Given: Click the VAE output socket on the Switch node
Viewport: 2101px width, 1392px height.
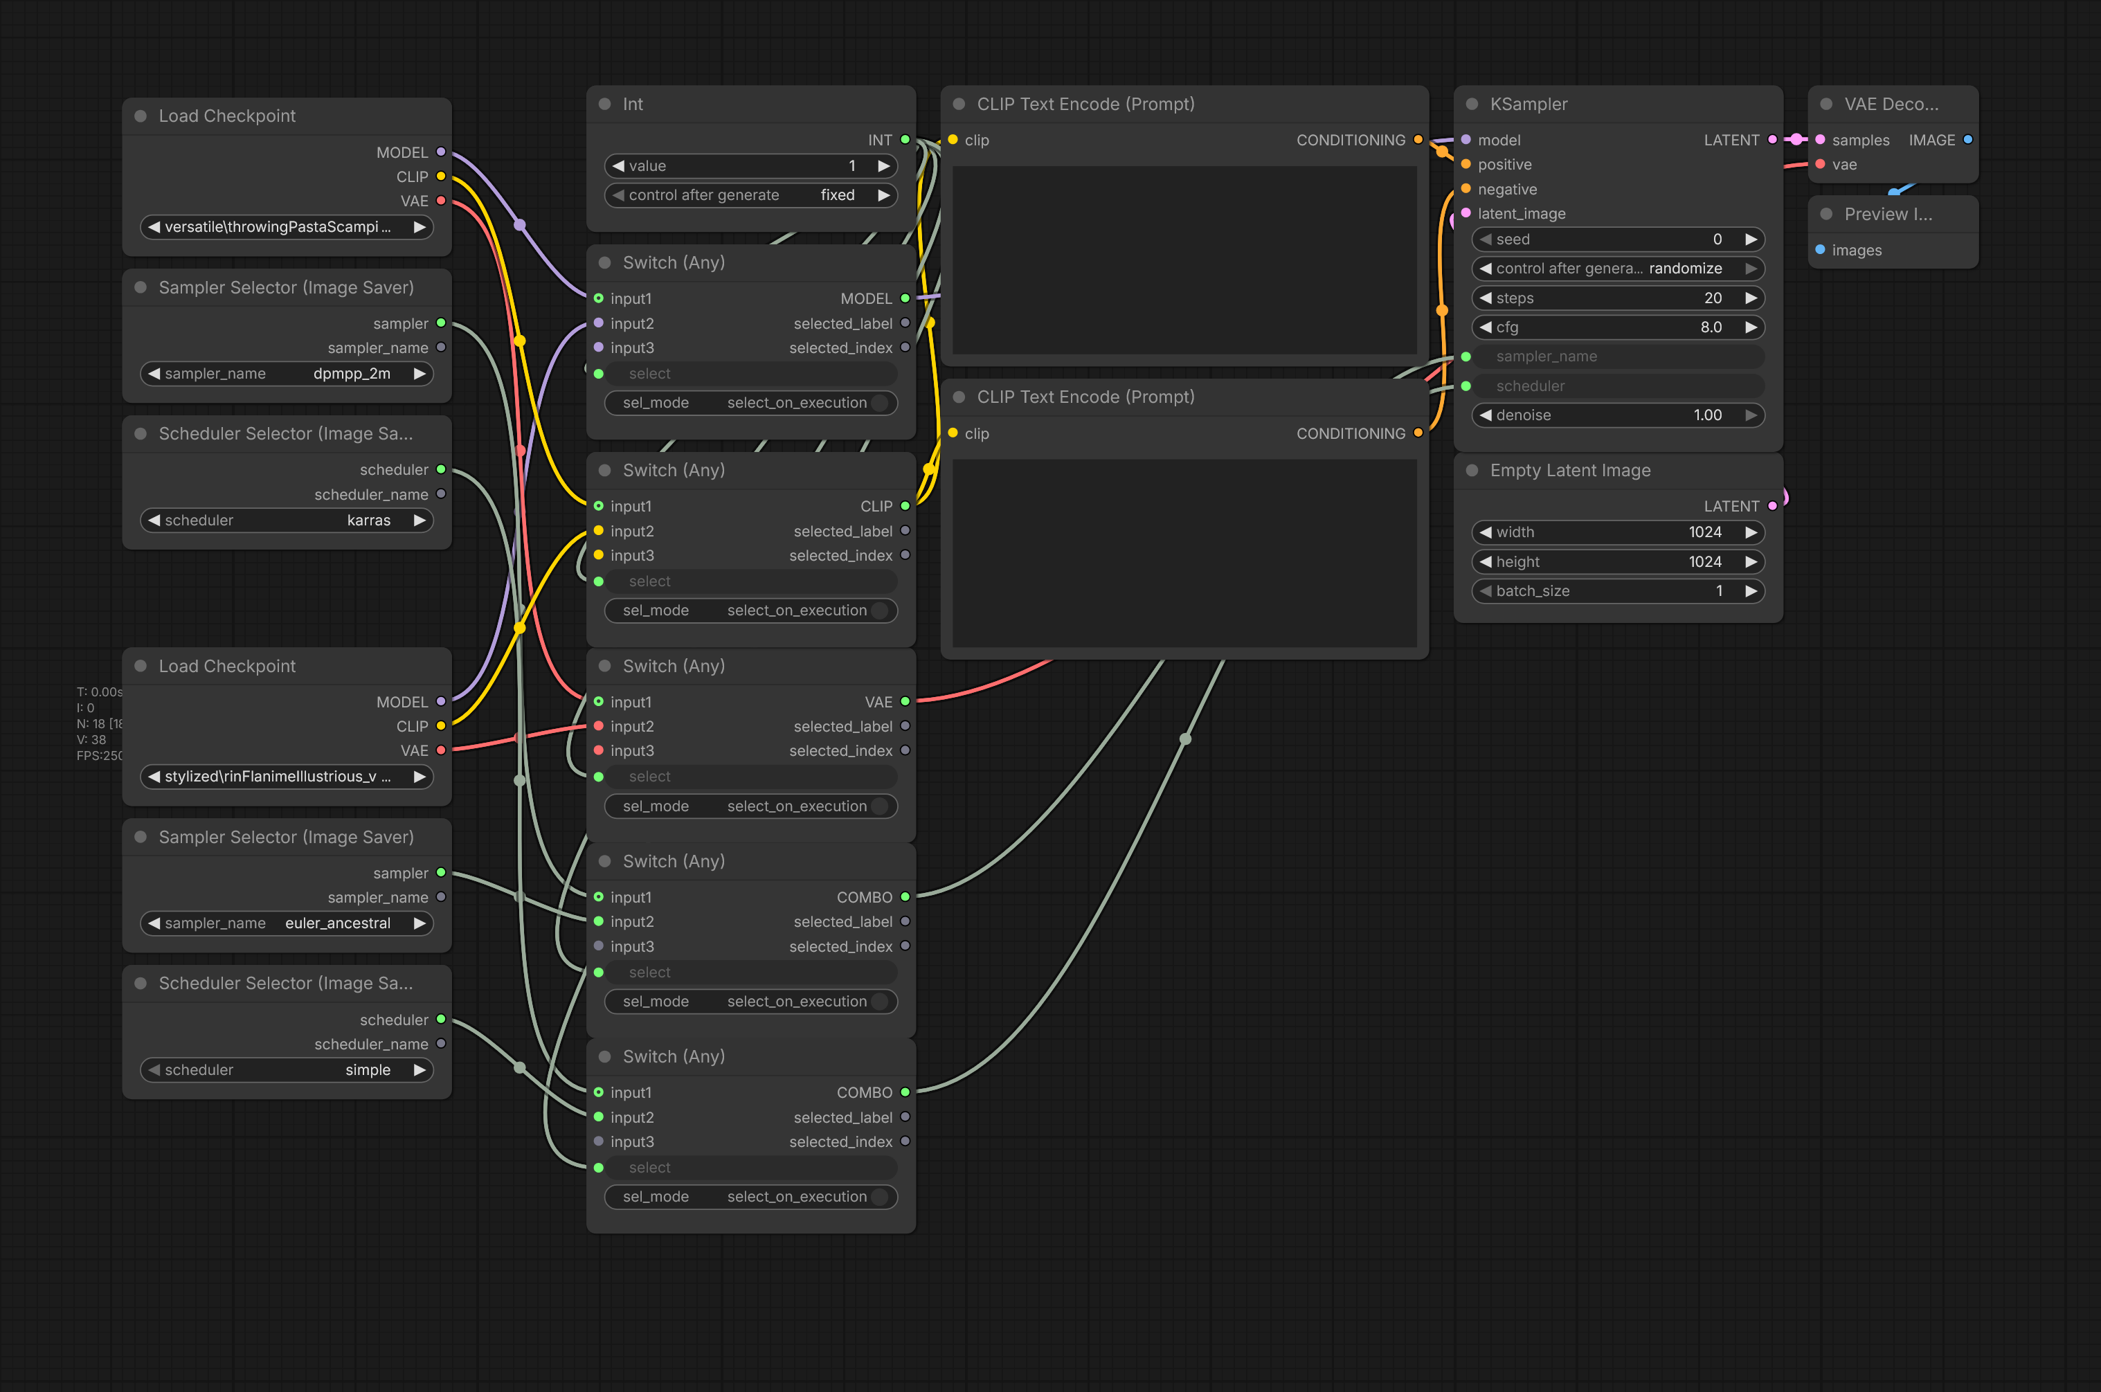Looking at the screenshot, I should [905, 701].
